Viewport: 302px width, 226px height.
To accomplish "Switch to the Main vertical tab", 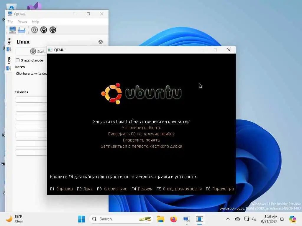I will click(9, 45).
